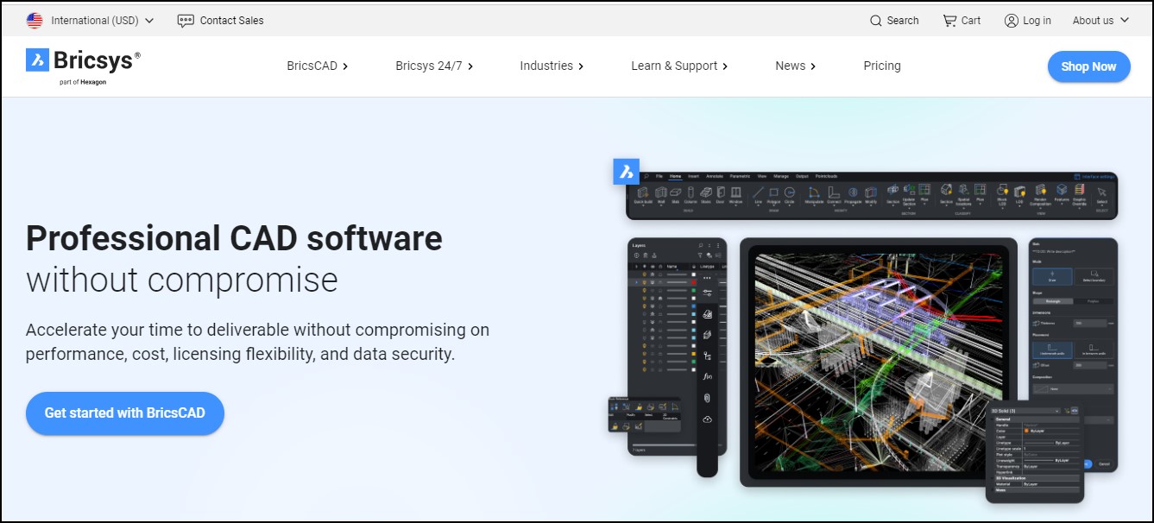Open the Learn & Support menu
The height and width of the screenshot is (523, 1154).
(x=679, y=66)
